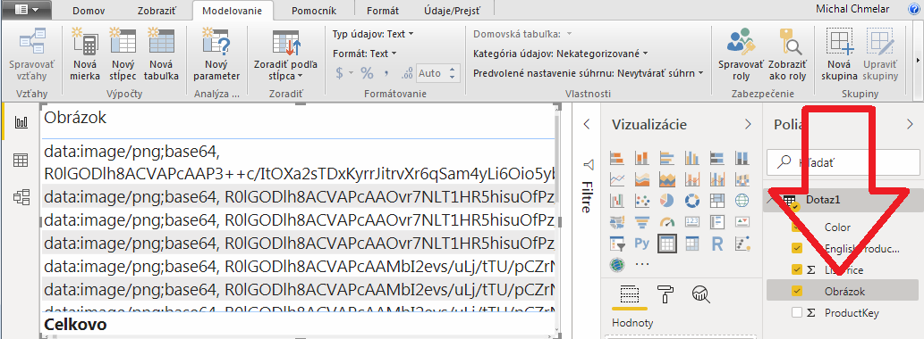The height and width of the screenshot is (339, 924).
Task: Open Kategória údajov: Nekategorizované dropdown
Action: pyautogui.click(x=561, y=54)
